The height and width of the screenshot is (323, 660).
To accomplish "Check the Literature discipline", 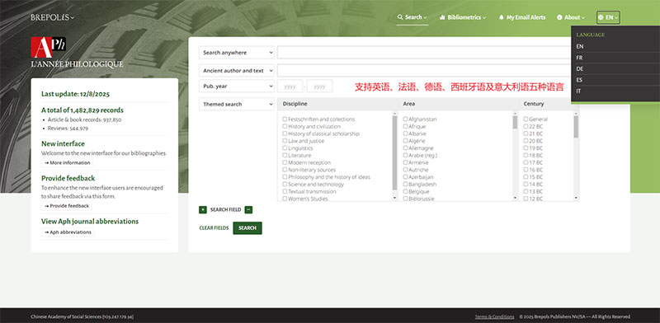I will 285,155.
